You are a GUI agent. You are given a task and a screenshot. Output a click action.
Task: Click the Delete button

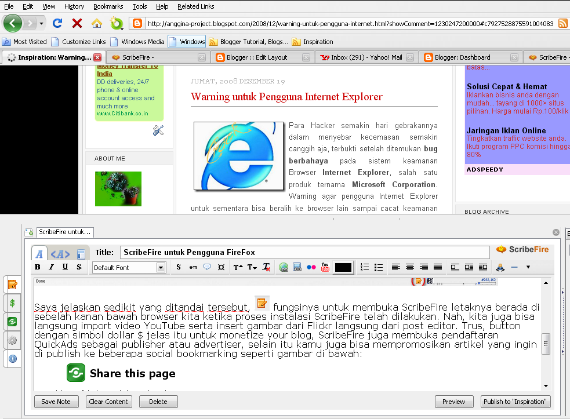[158, 402]
